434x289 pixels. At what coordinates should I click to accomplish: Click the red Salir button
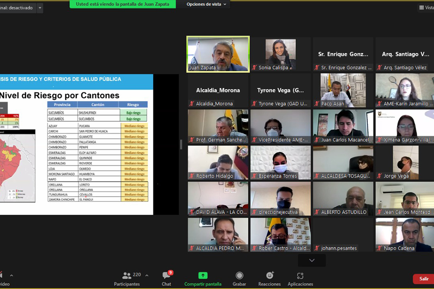pos(423,278)
